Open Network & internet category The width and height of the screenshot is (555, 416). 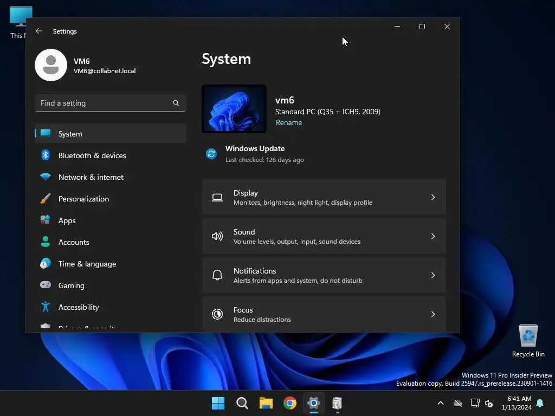click(111, 177)
